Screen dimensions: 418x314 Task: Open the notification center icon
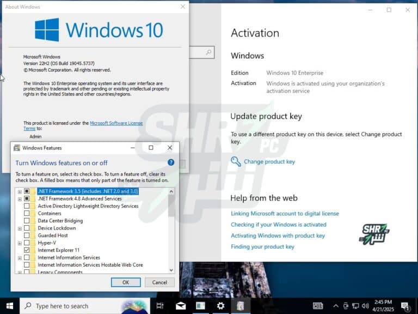[x=405, y=306]
